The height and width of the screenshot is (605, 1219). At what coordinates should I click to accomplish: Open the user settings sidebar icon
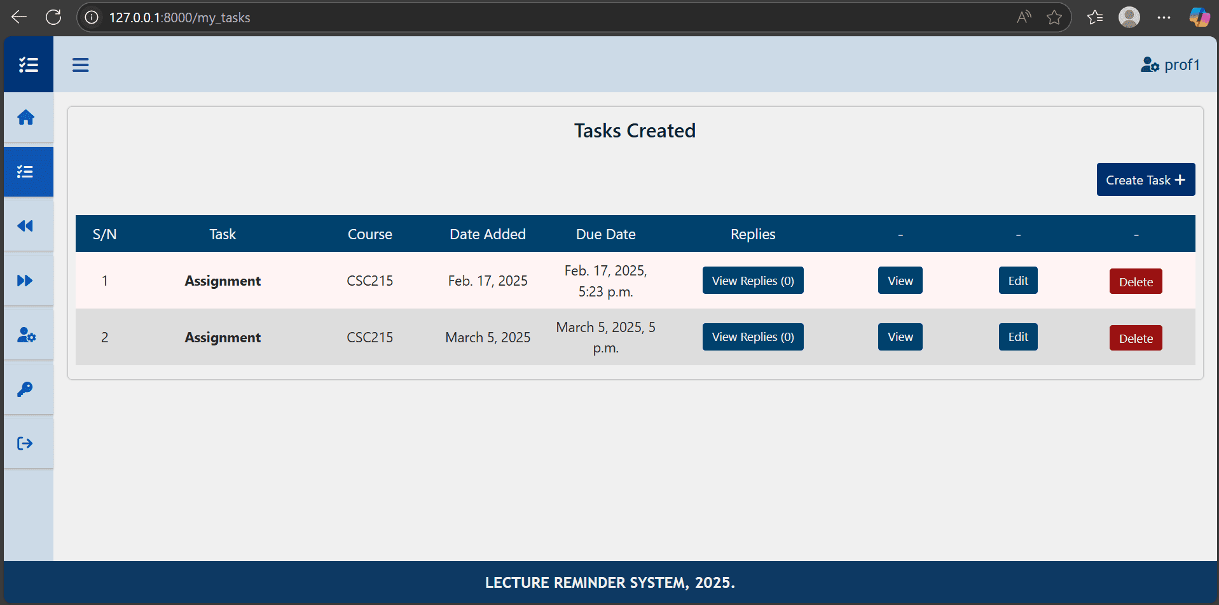[26, 335]
